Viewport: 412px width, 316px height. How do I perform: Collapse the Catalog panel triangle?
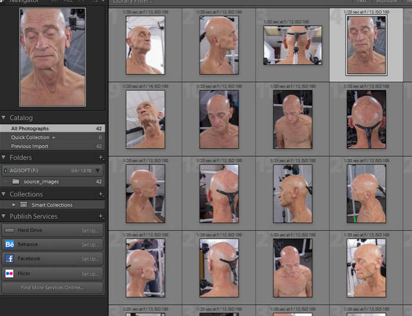[4, 118]
